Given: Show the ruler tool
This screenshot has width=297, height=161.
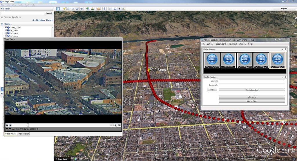Looking at the screenshot, I should pos(104,9).
